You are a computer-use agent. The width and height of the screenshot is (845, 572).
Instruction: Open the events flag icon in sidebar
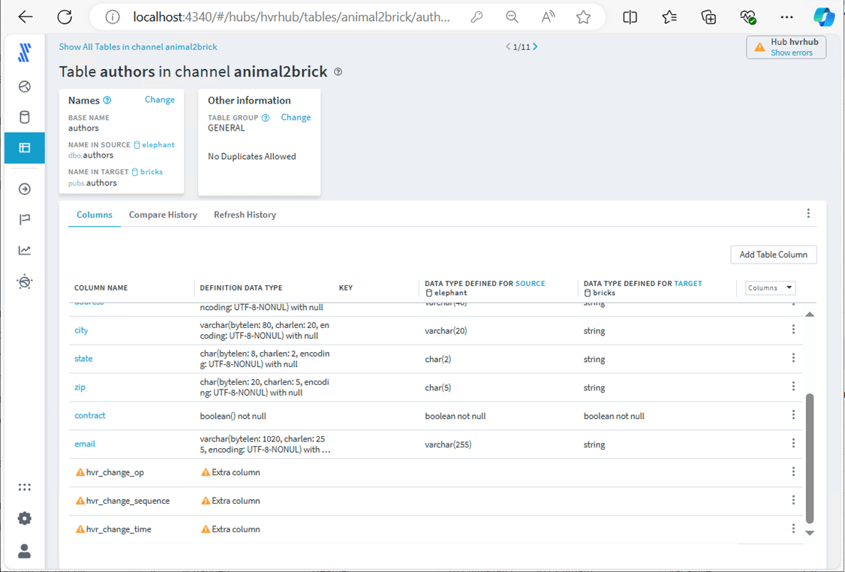[x=24, y=219]
